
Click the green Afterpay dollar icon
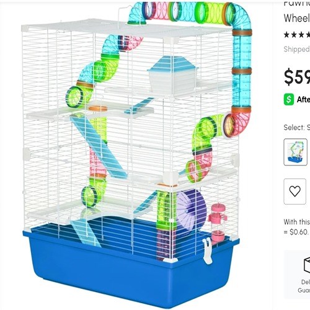289,100
